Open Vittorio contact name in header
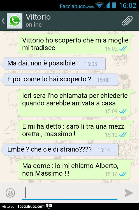Screen dimensions: 139x210 (x=38, y=17)
